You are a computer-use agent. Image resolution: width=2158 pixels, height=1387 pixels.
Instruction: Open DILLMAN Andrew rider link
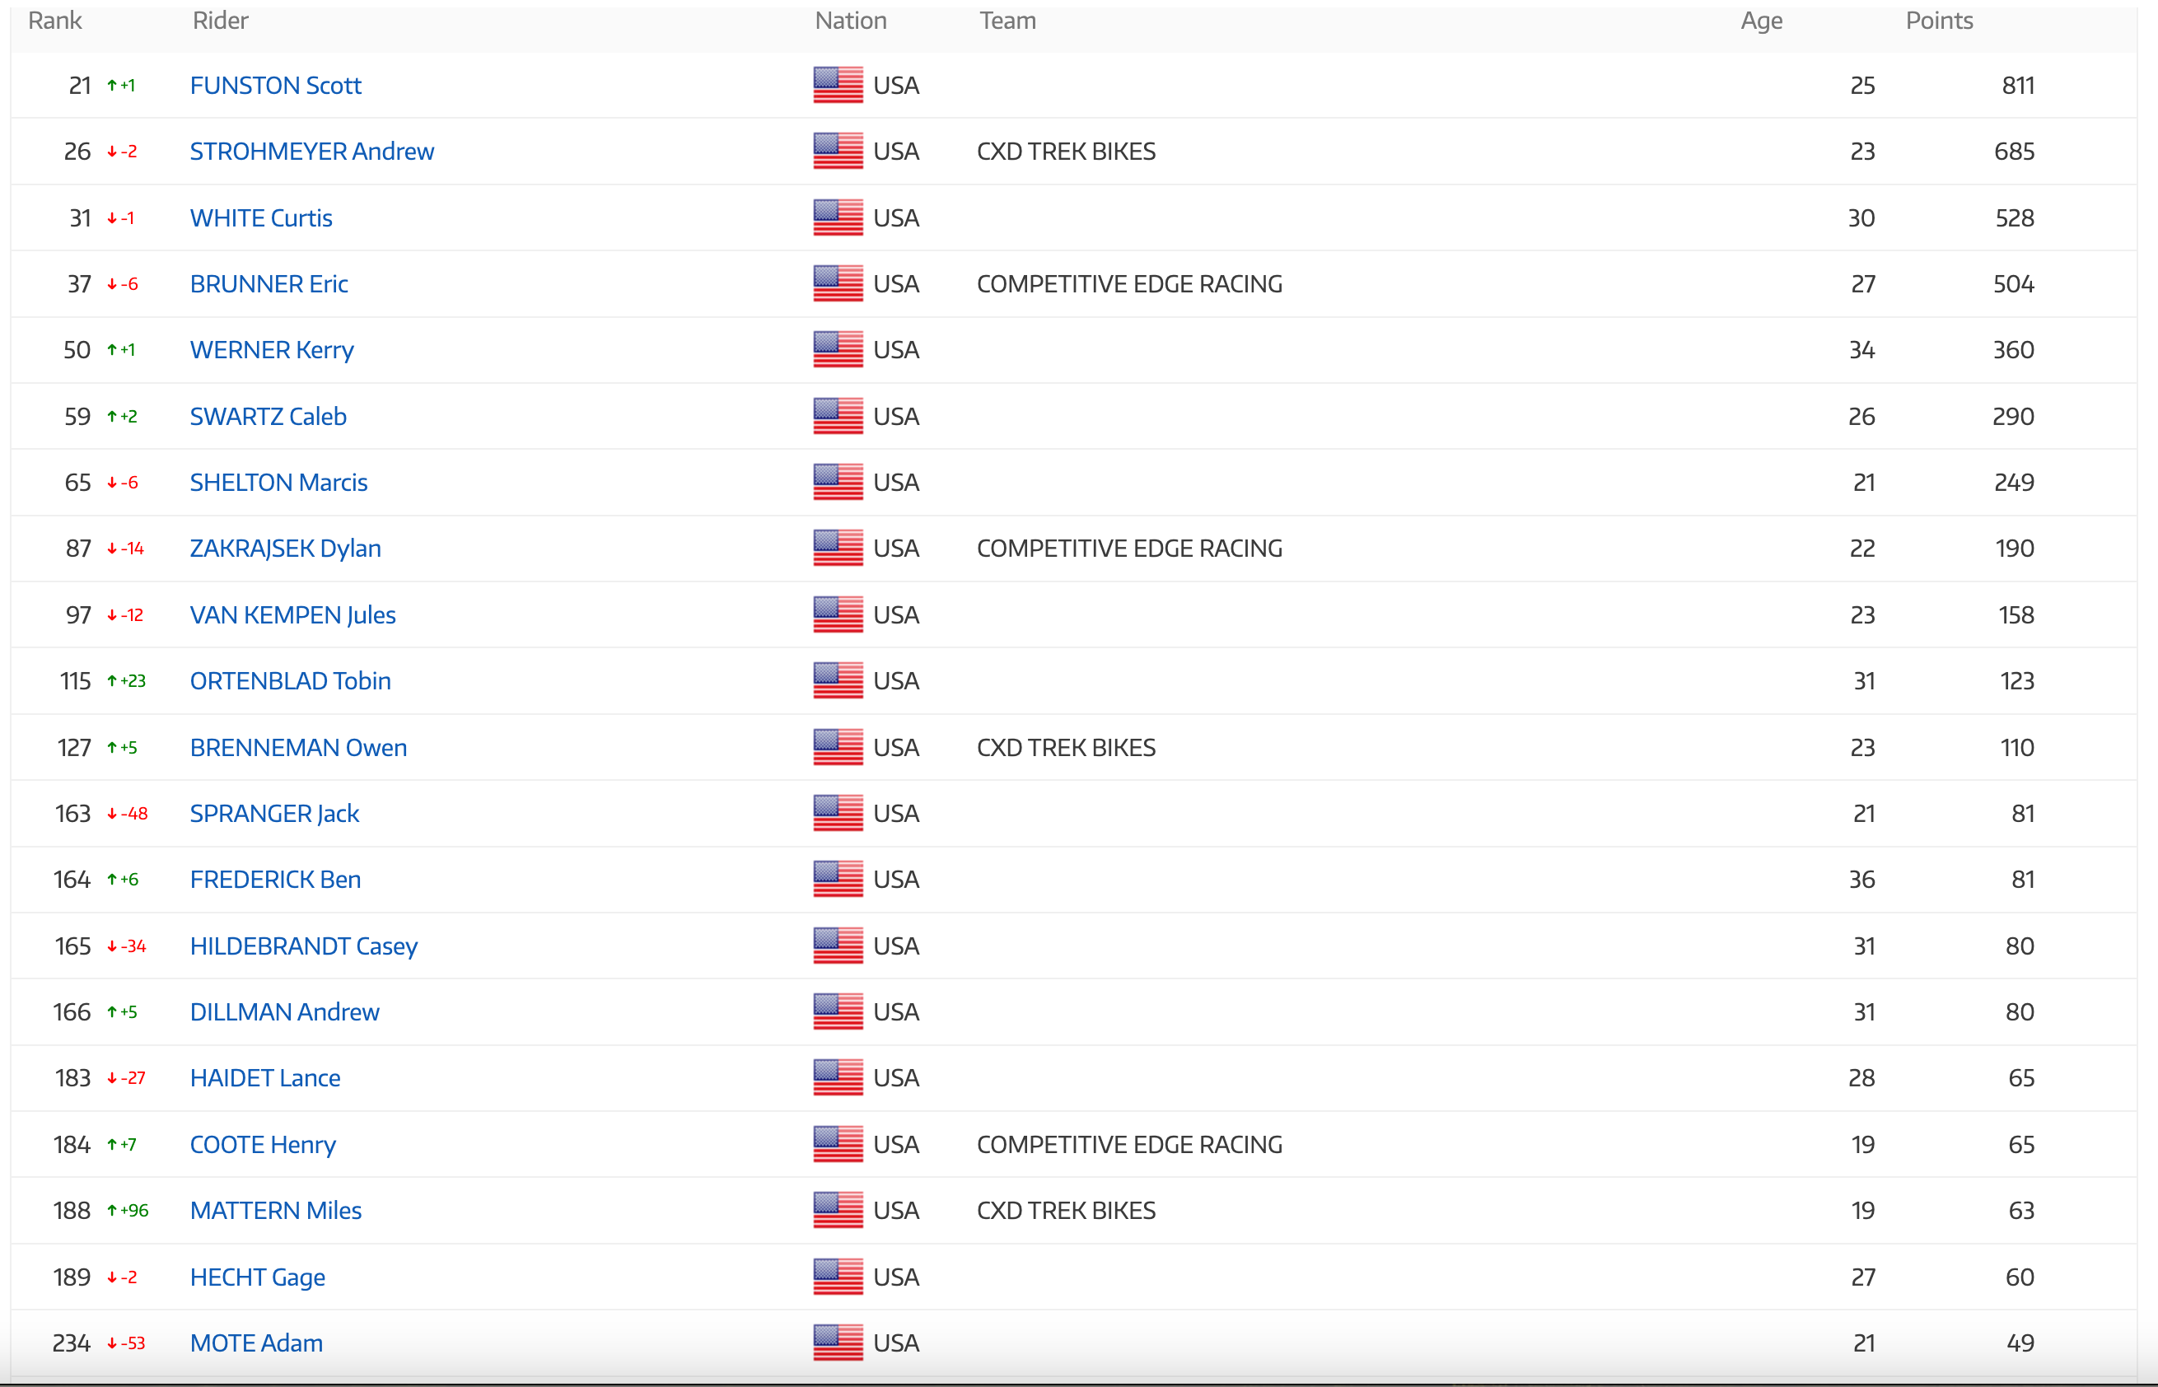coord(285,1011)
